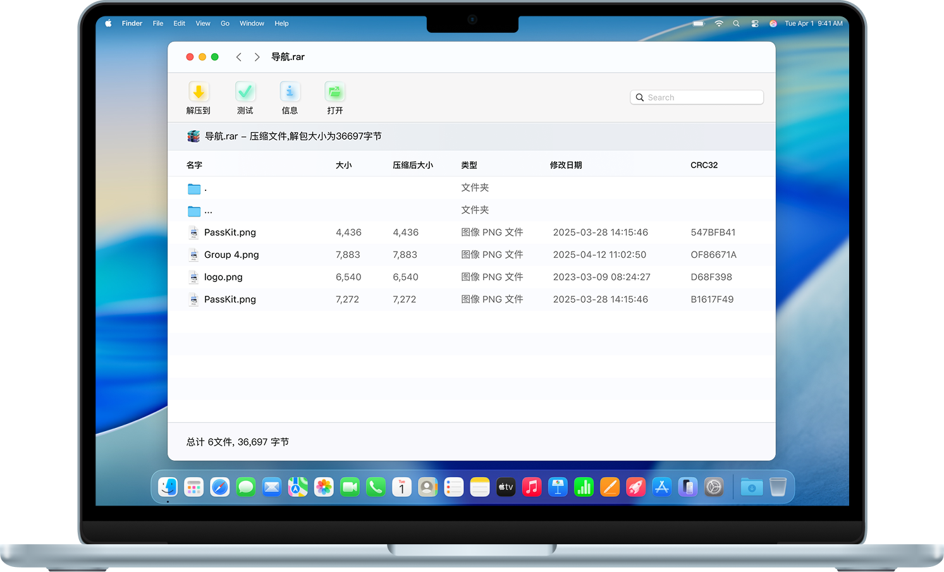Open Safari from the Dock

[x=219, y=487]
